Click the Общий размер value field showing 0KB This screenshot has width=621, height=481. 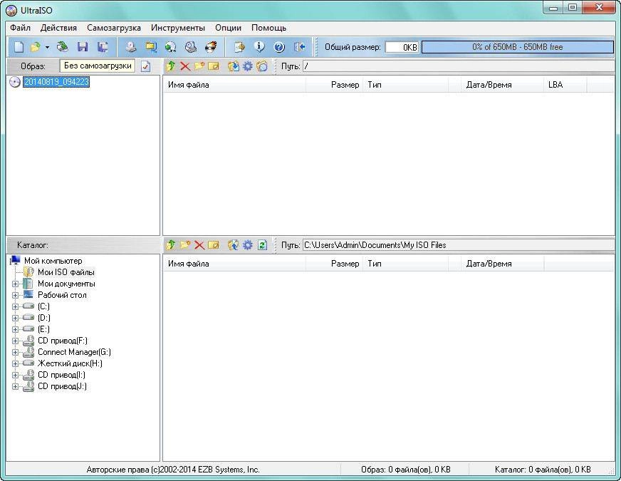click(x=402, y=47)
